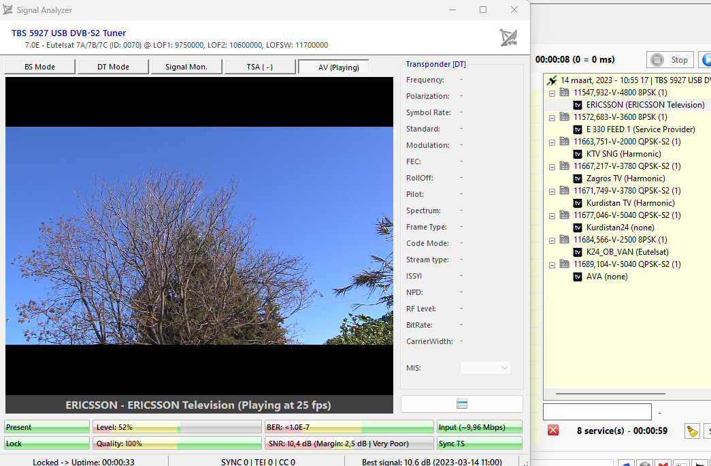Click the black flag icon in bottom toolbar
This screenshot has width=711, height=466.
coord(700,463)
